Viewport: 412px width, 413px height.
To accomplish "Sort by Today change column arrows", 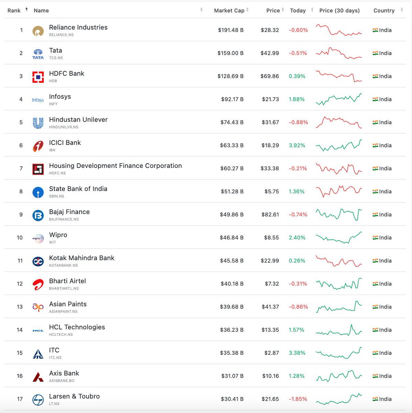I will (312, 10).
